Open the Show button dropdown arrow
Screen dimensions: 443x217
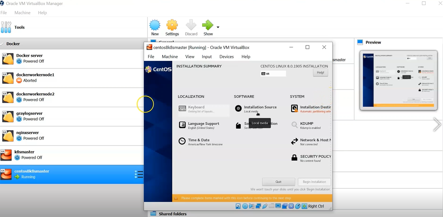218,27
